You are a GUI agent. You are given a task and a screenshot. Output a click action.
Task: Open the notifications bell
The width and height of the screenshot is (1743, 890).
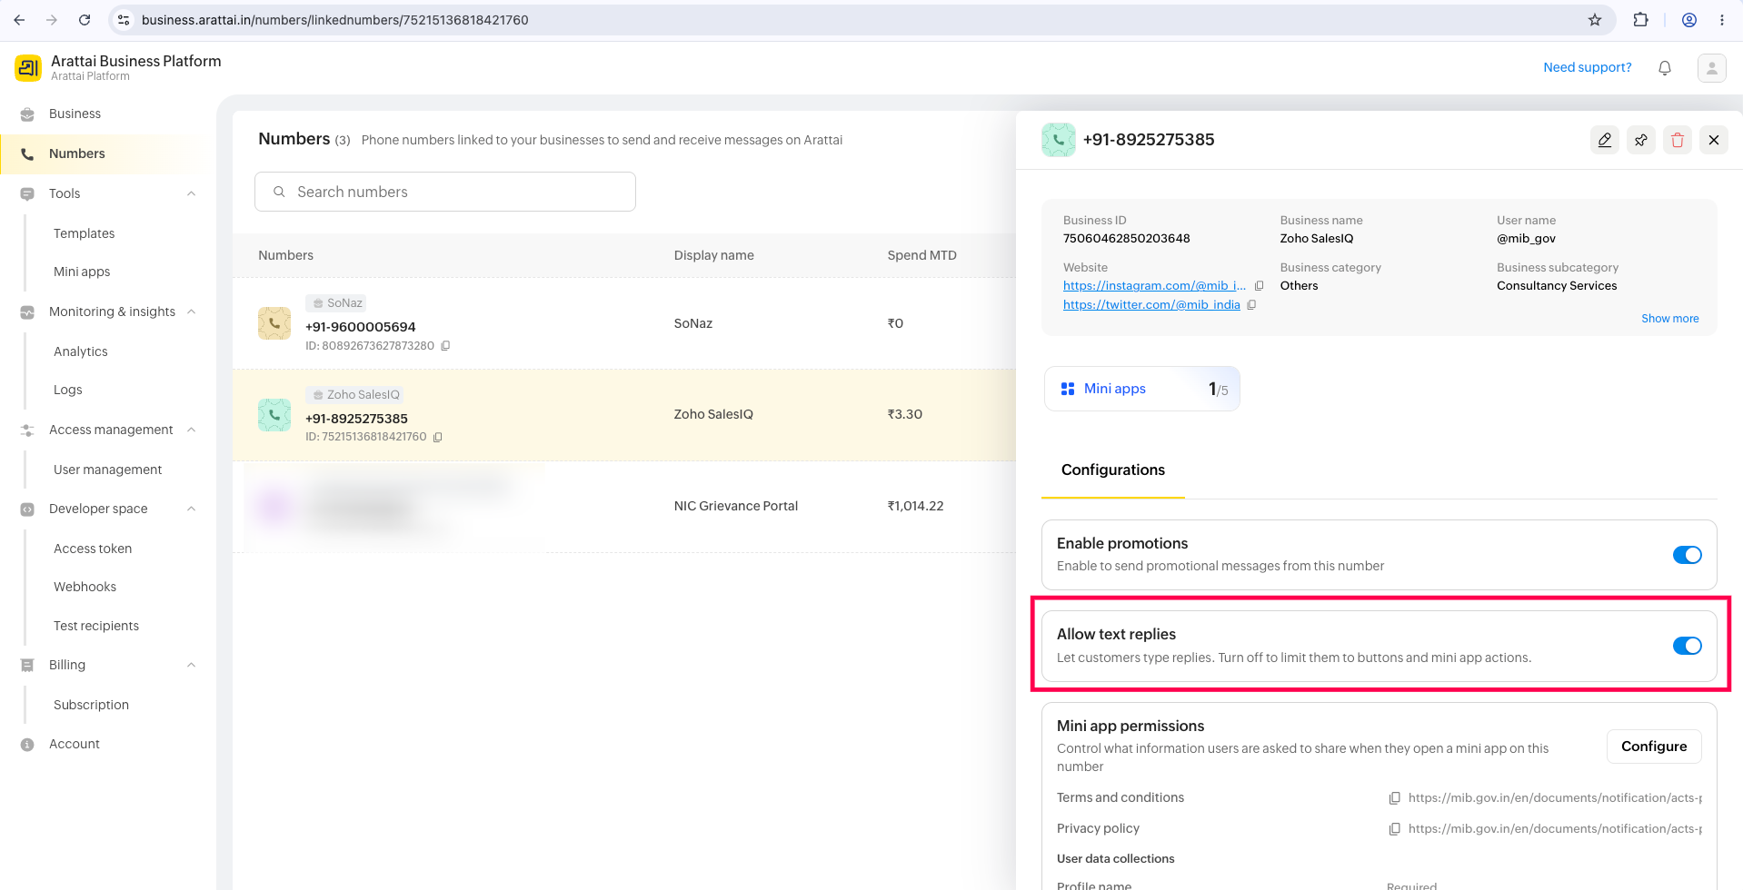[x=1665, y=68]
